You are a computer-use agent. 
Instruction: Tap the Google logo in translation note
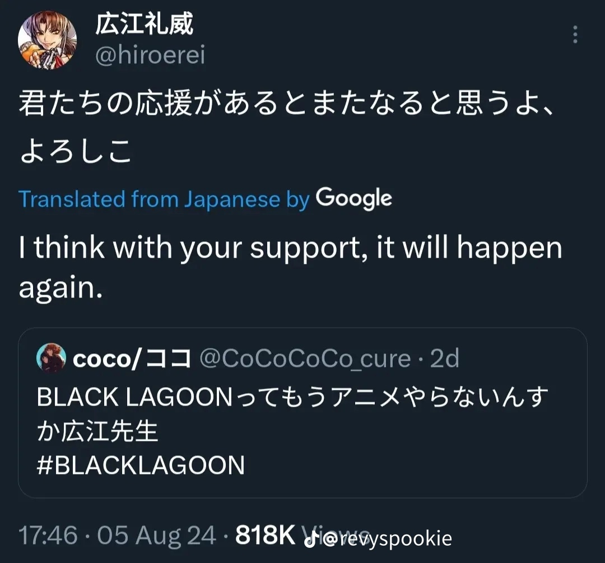[353, 198]
